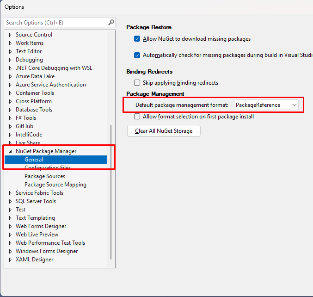Expand the Debugging node arrow

[10, 60]
